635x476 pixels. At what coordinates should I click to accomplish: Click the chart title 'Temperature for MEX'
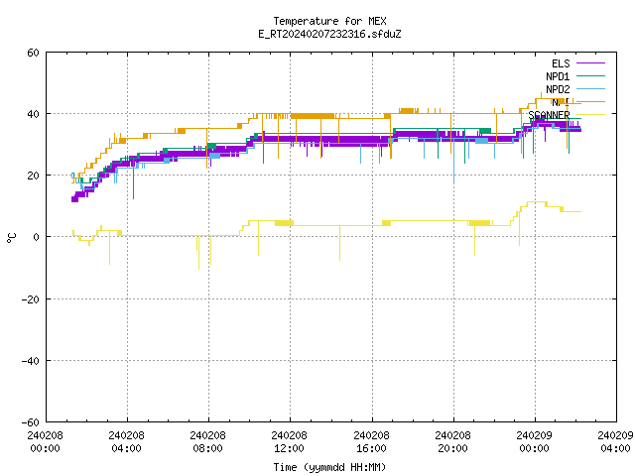click(329, 21)
